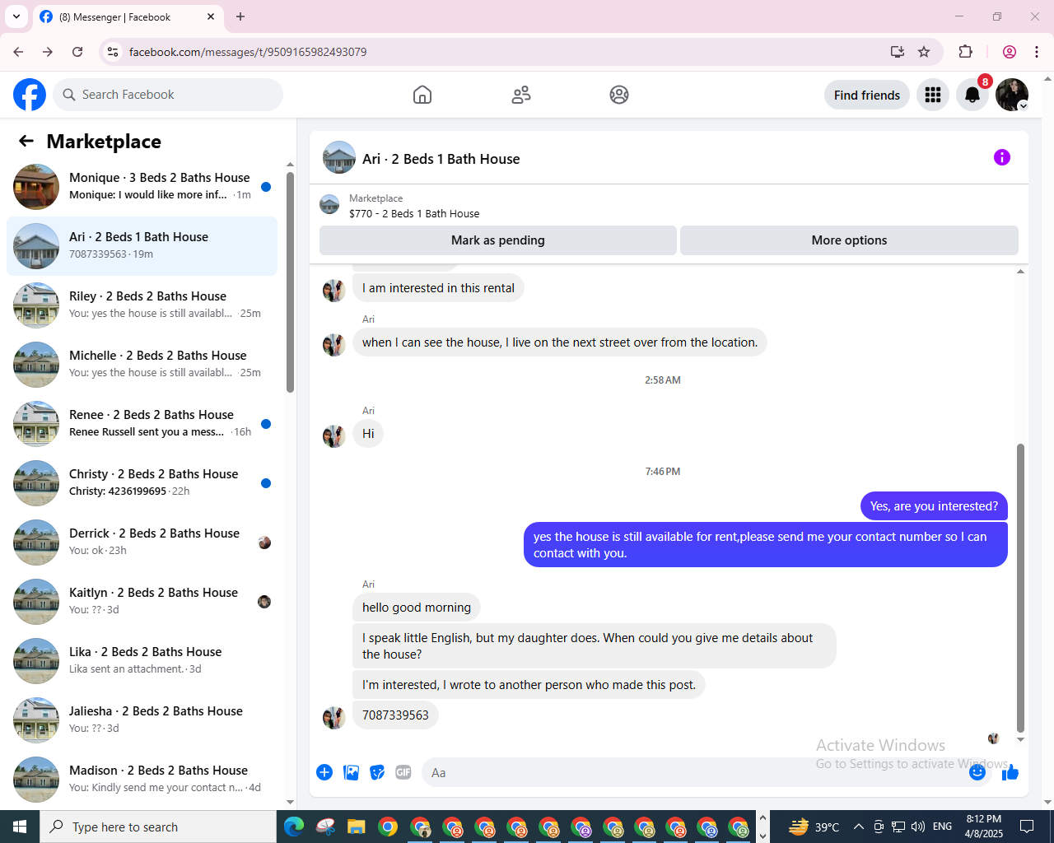Open Derrick 2 Beds 2 Baths House chat
This screenshot has height=843, width=1054.
point(142,543)
